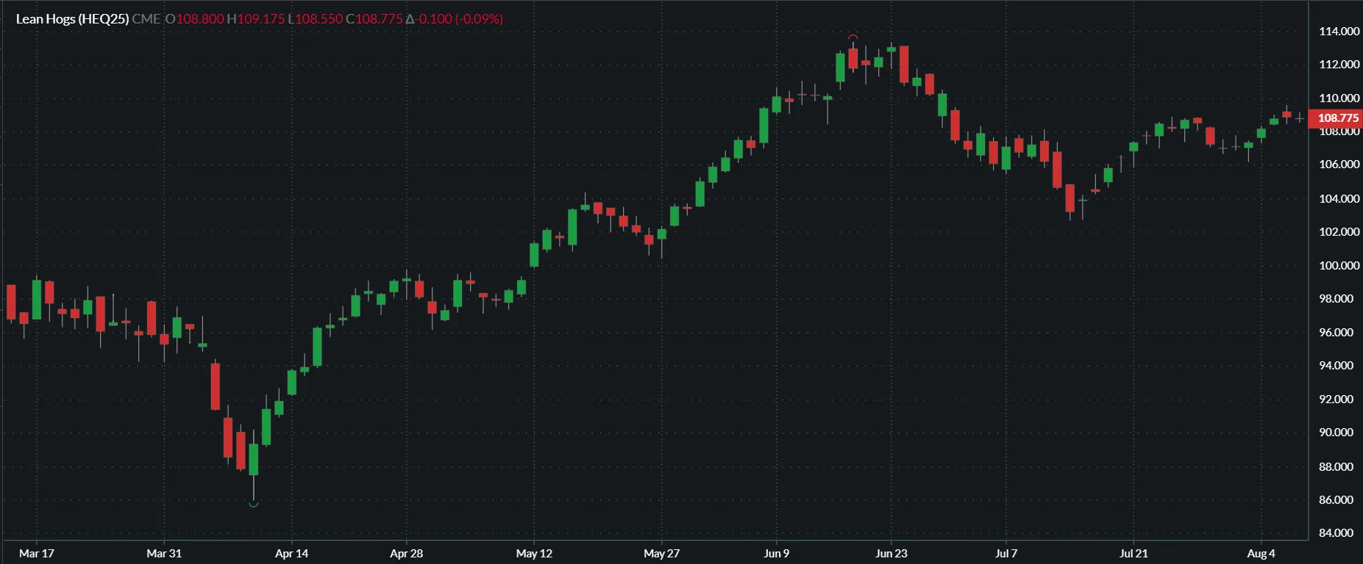1363x564 pixels.
Task: Click the -0.100 (-0.09%) change readout
Action: 455,19
